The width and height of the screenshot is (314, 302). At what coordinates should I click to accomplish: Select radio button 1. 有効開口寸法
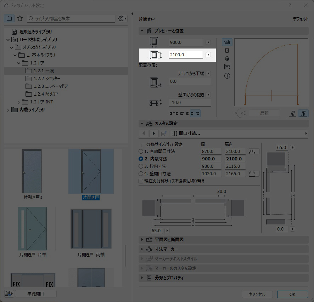point(141,152)
